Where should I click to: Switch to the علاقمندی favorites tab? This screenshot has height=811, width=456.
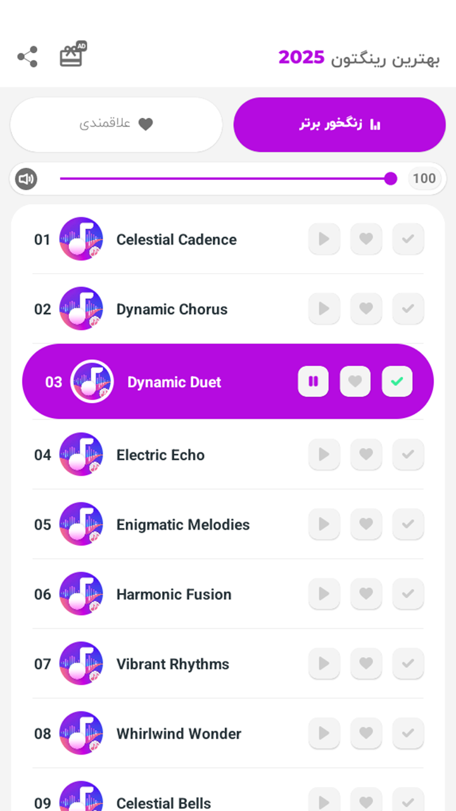(117, 124)
